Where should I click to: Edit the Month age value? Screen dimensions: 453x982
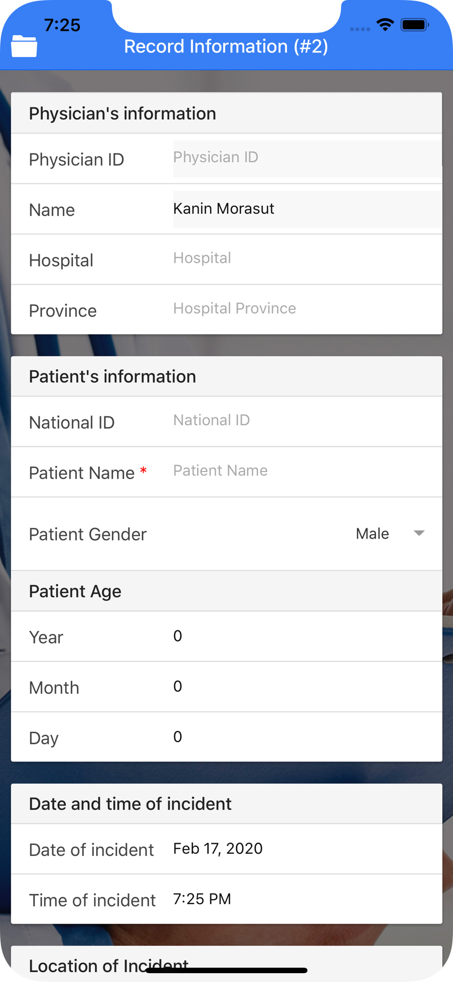(x=307, y=687)
